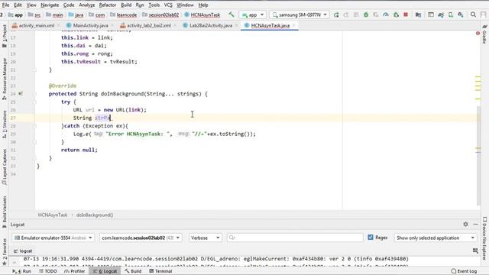Open the Navigate menu

50,5
